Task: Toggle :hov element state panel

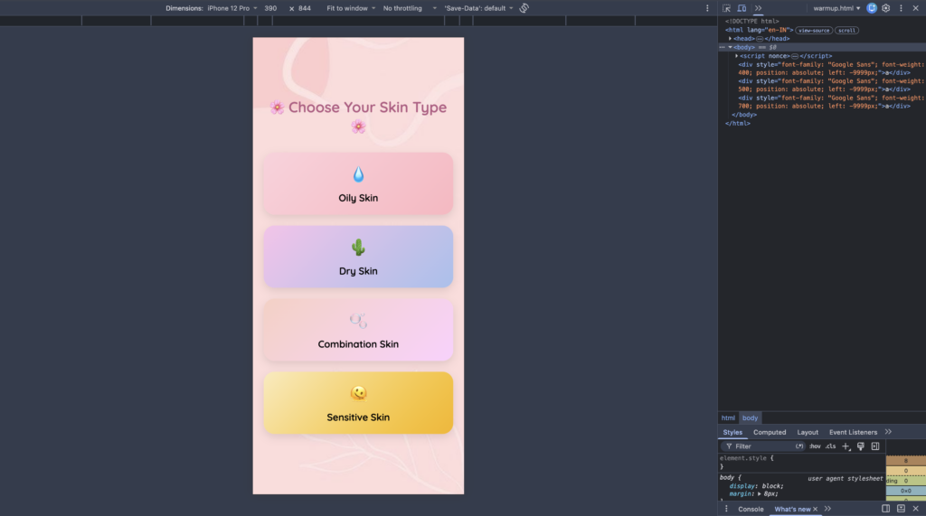Action: point(815,446)
